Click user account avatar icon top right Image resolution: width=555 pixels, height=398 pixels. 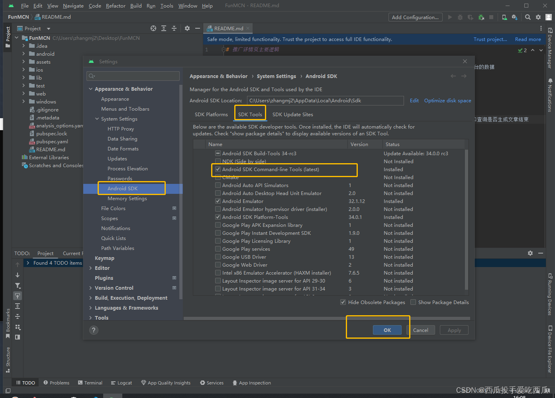pos(549,17)
